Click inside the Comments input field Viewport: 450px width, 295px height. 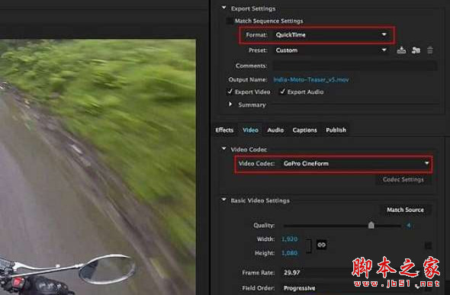[355, 66]
